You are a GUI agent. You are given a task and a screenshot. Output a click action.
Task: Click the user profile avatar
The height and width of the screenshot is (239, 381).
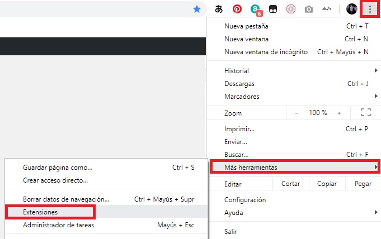coord(352,9)
